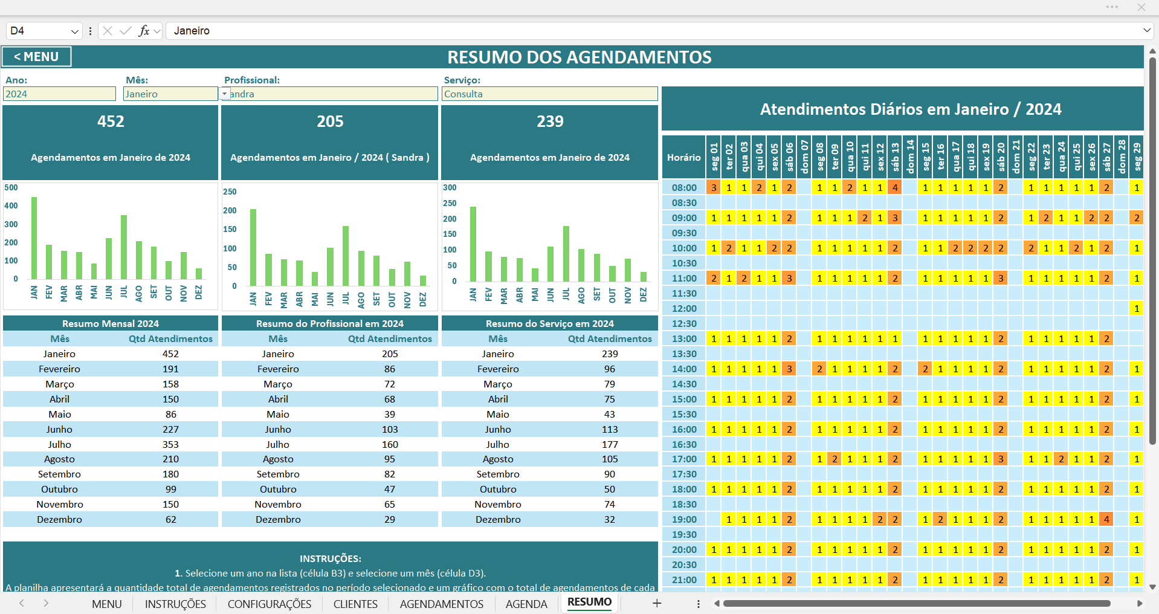
Task: Select the service bar chart
Action: pos(550,246)
